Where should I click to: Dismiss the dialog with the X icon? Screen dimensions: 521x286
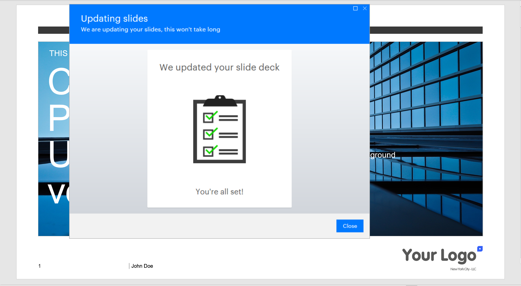point(365,8)
